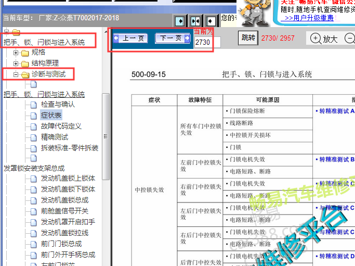Click the page number field showing 2730

click(x=207, y=42)
